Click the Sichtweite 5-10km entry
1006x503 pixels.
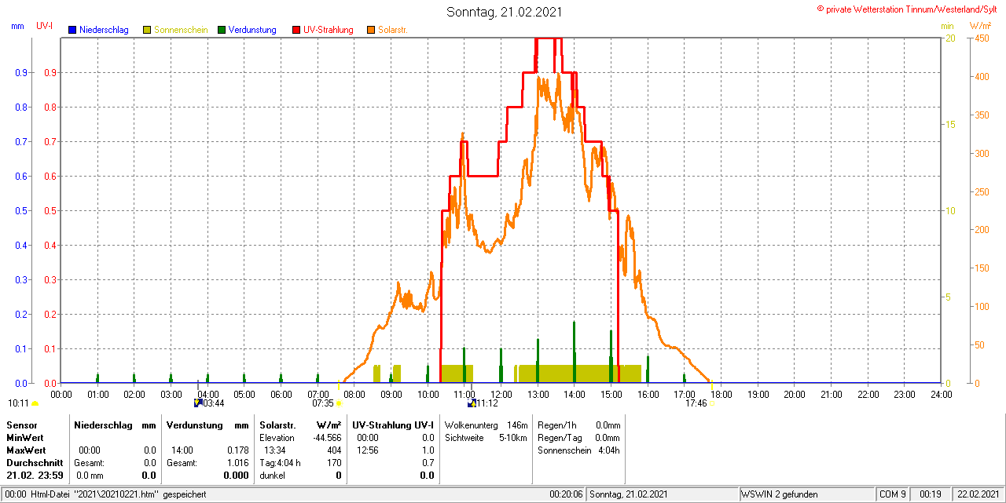coord(486,437)
